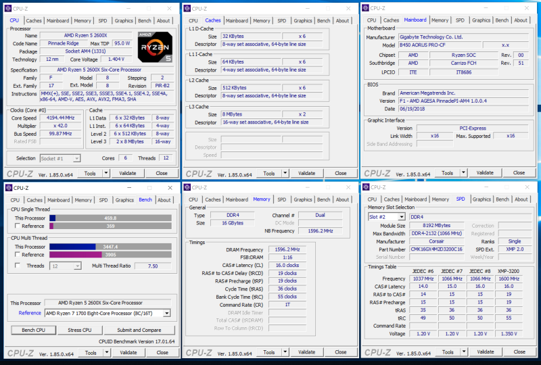Open the Tools dropdown arrow in the SPD window
This screenshot has width=541, height=365.
[x=464, y=352]
